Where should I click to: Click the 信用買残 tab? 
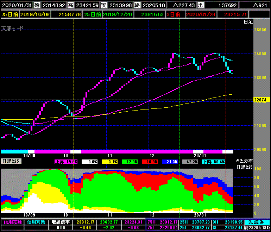36,222
